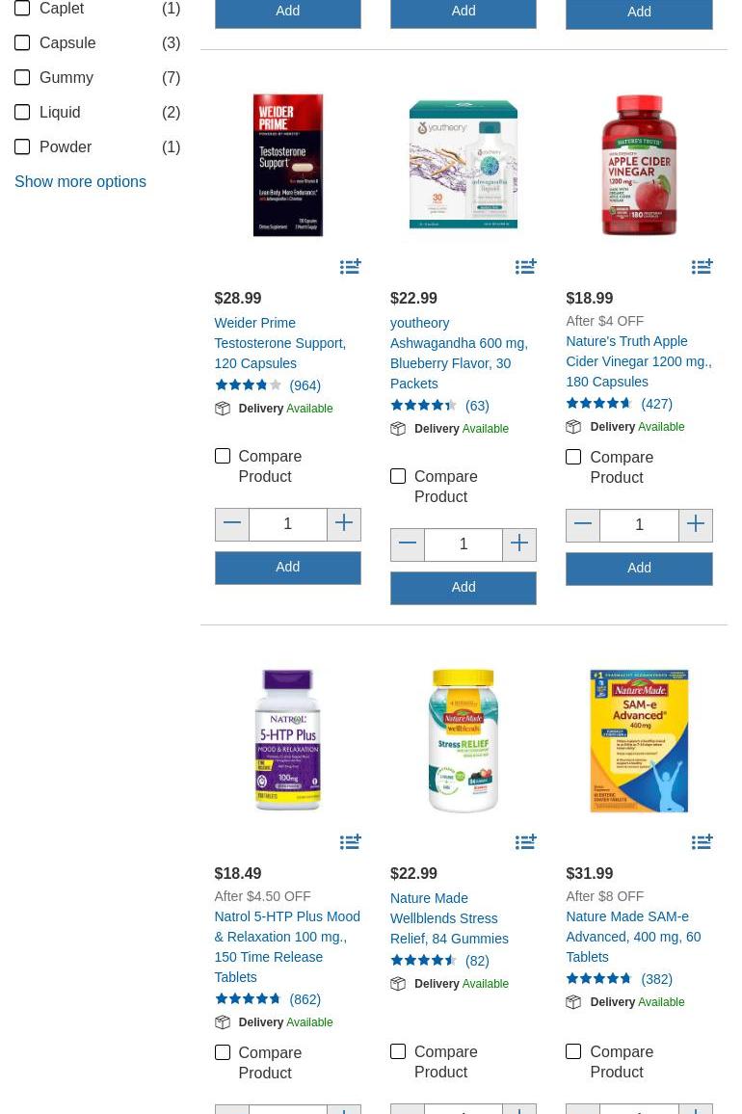Tick Compare Product for Nature Made SAM-e
The width and height of the screenshot is (742, 1114).
573,1051
